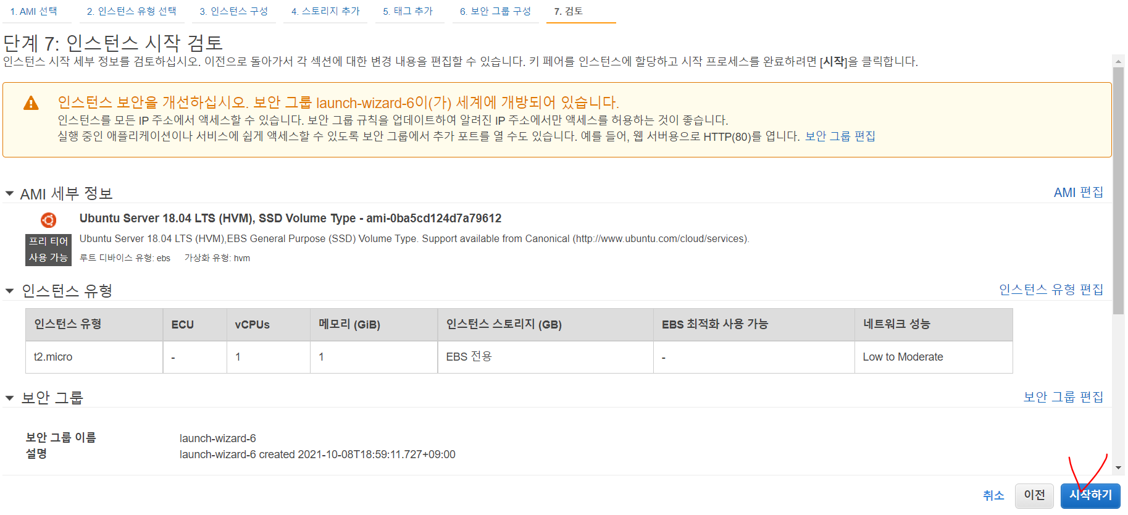
Task: Click the 가상화 유형: hvm text
Action: (x=217, y=258)
